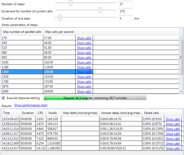This screenshot has height=155, width=184.
Task: Show calls for the 1020 parallel calls step
Action: pyautogui.click(x=84, y=62)
